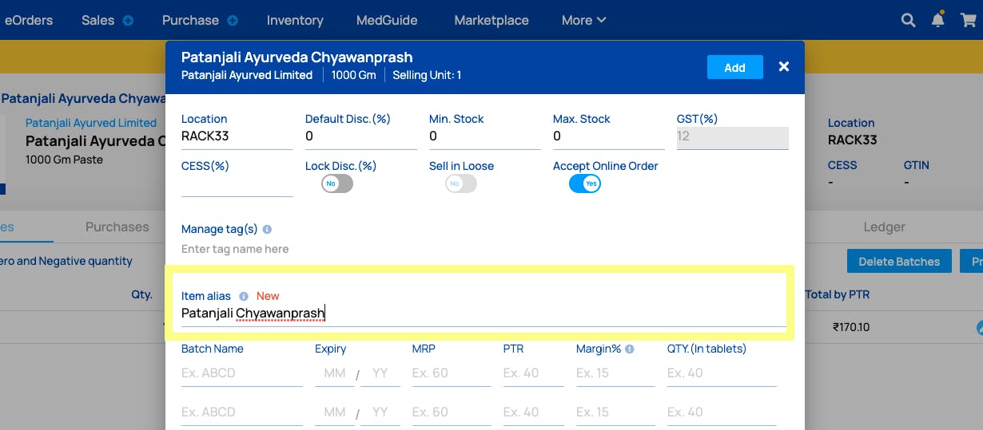983x430 pixels.
Task: Open the Patanjali Ayurved Limited link
Action: tap(91, 123)
